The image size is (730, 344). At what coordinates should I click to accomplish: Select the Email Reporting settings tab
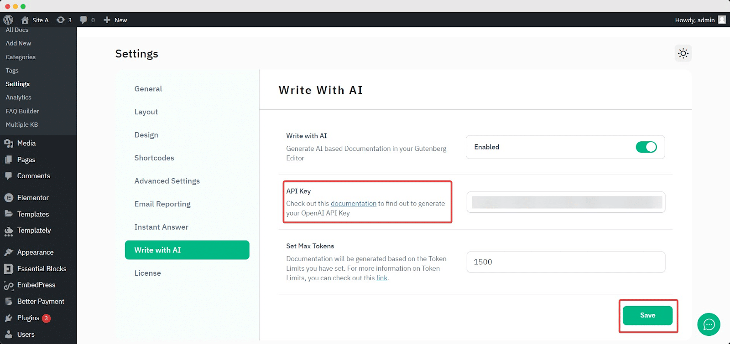(162, 204)
